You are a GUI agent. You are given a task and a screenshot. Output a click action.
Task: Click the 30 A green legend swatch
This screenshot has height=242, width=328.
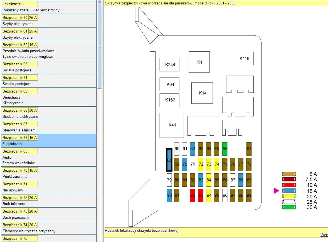click(x=289, y=207)
